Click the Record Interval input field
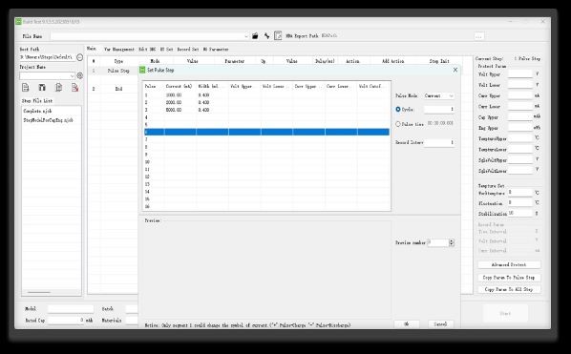Viewport: 571px width, 354px height. click(439, 142)
